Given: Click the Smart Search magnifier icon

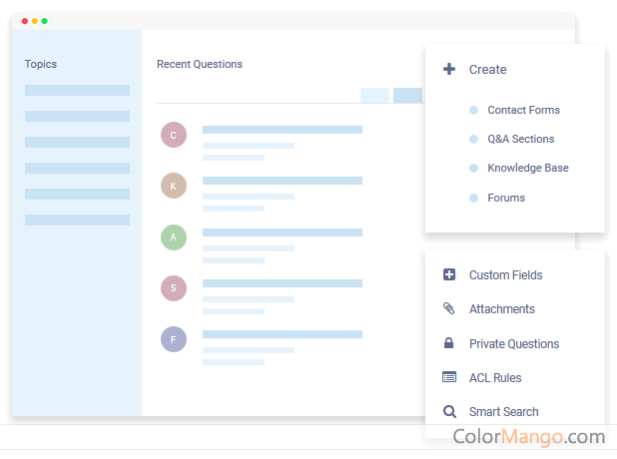Looking at the screenshot, I should point(449,412).
